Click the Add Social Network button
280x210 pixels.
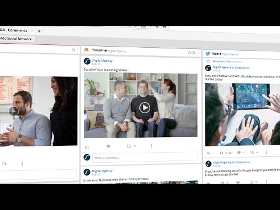(x=16, y=38)
